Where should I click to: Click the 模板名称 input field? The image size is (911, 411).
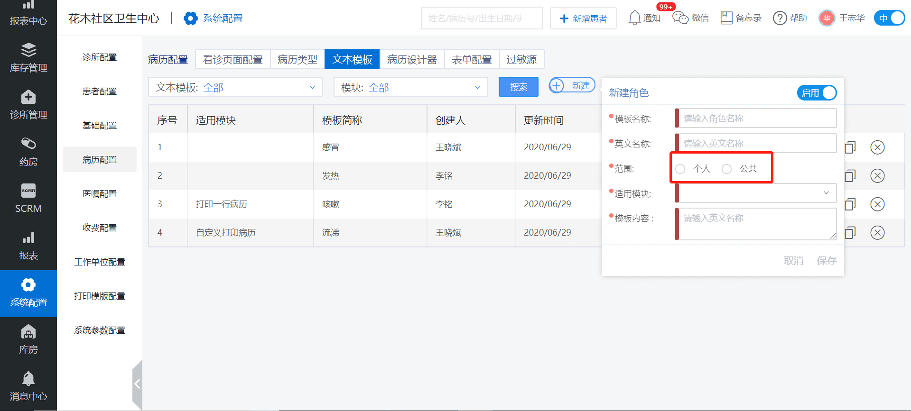(756, 119)
